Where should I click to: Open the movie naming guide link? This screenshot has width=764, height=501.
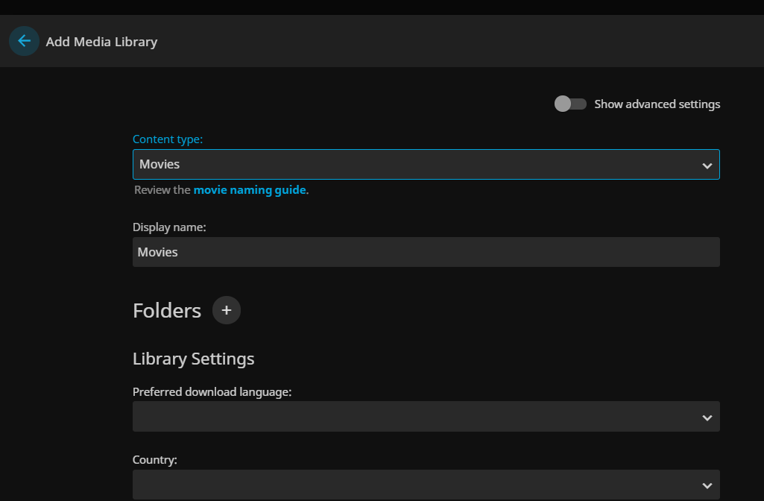250,189
